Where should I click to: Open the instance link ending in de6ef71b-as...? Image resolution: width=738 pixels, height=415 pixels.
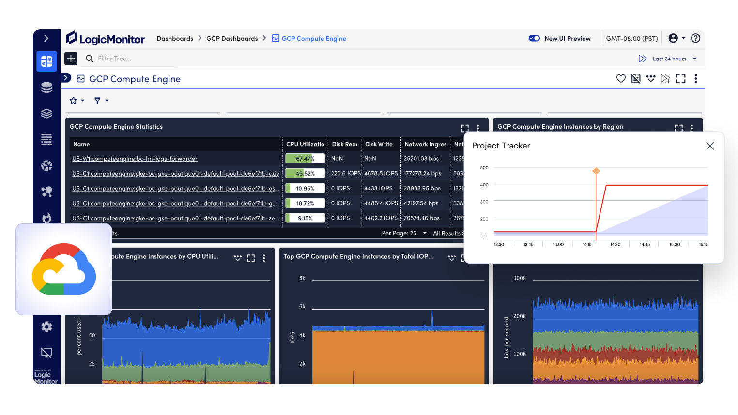tap(176, 189)
